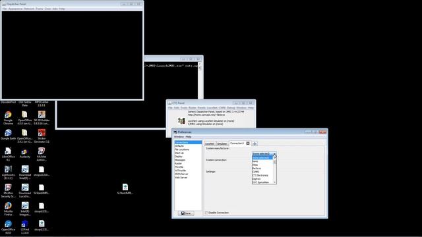Select the Audacity desktop shortcut

tap(25, 153)
